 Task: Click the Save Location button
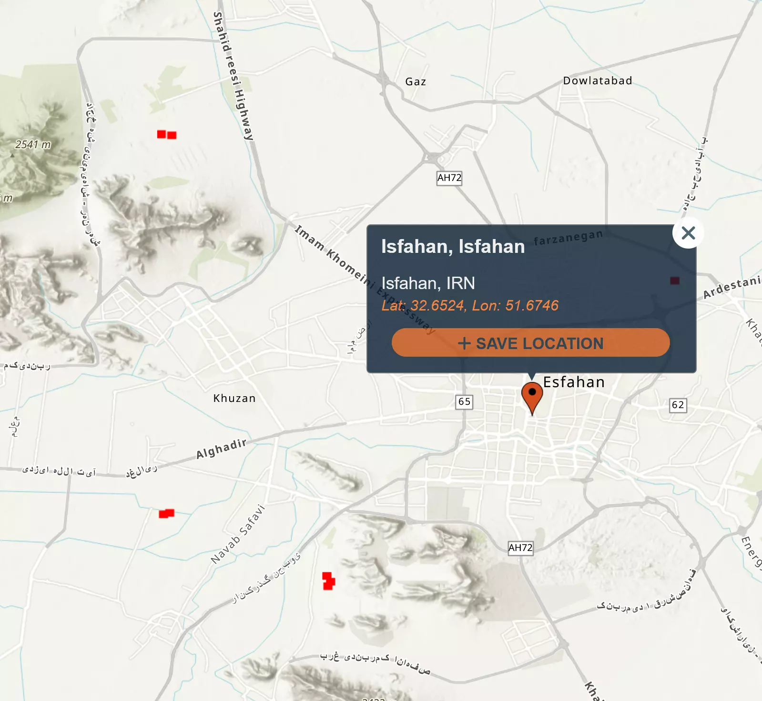(531, 343)
